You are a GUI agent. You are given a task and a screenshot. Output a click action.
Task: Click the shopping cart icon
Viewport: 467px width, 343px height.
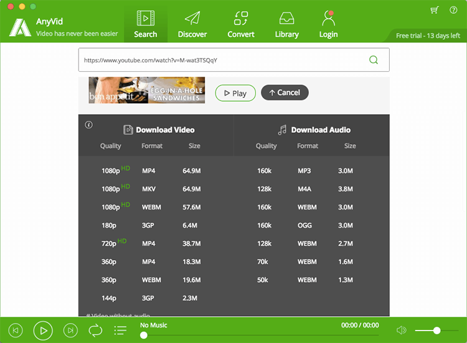click(435, 10)
